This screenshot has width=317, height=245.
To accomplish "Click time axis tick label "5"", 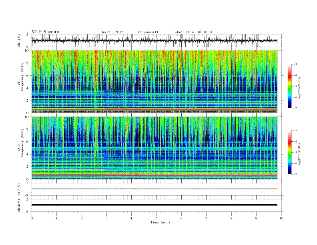I will click(x=156, y=218).
